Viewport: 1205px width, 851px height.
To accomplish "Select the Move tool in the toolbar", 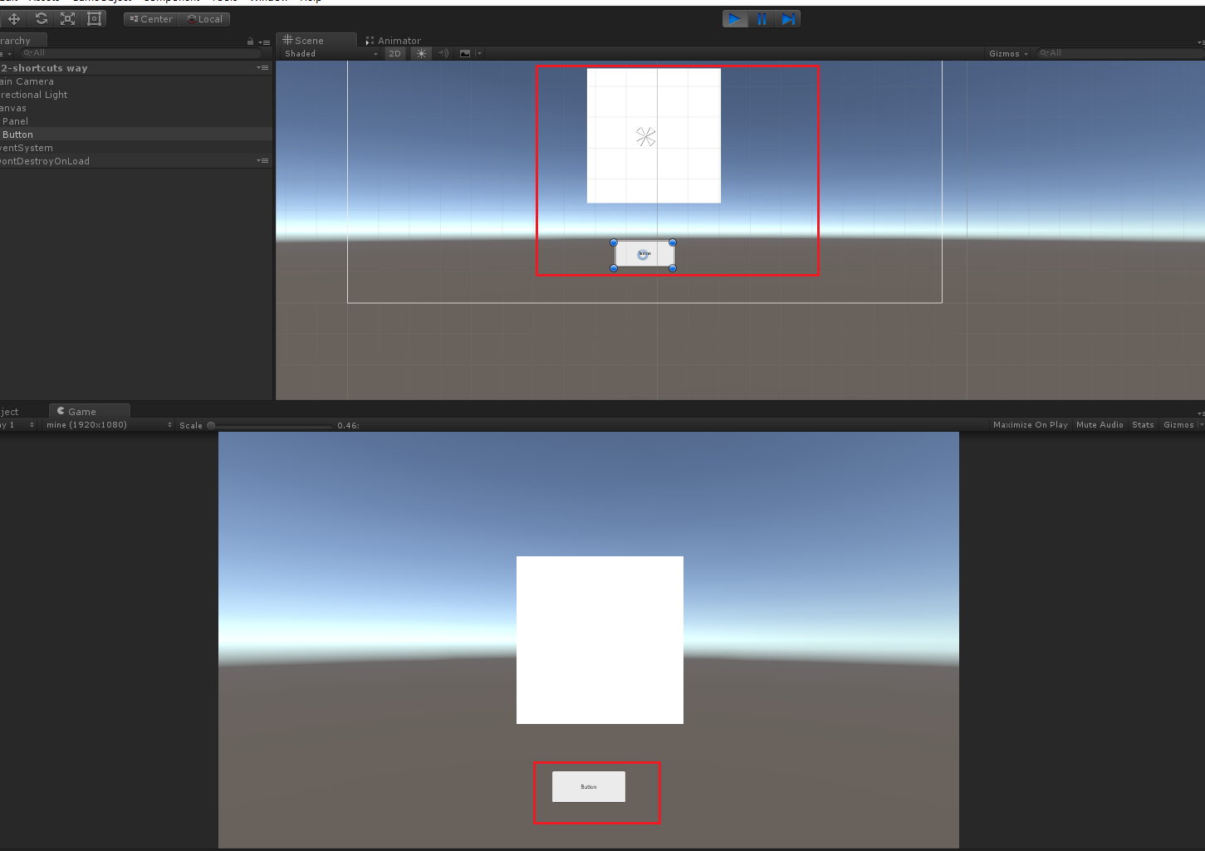I will pos(14,18).
